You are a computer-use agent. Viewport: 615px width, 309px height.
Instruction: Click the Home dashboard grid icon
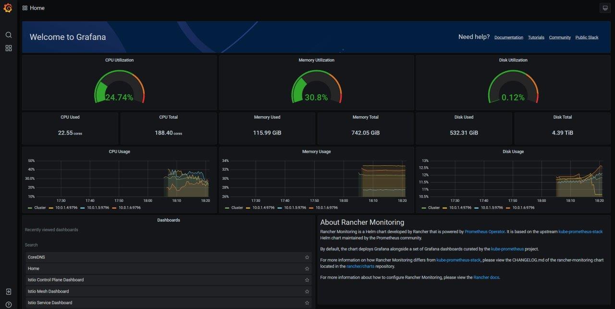25,8
